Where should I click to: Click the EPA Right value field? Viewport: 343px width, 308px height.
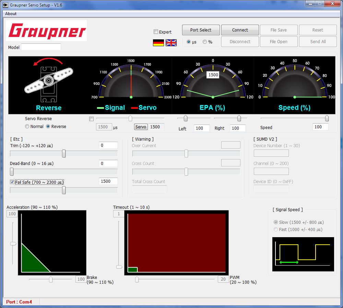pos(238,128)
